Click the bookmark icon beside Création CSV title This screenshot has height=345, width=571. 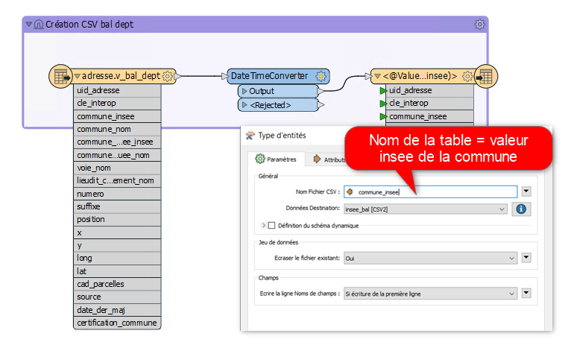pos(38,25)
